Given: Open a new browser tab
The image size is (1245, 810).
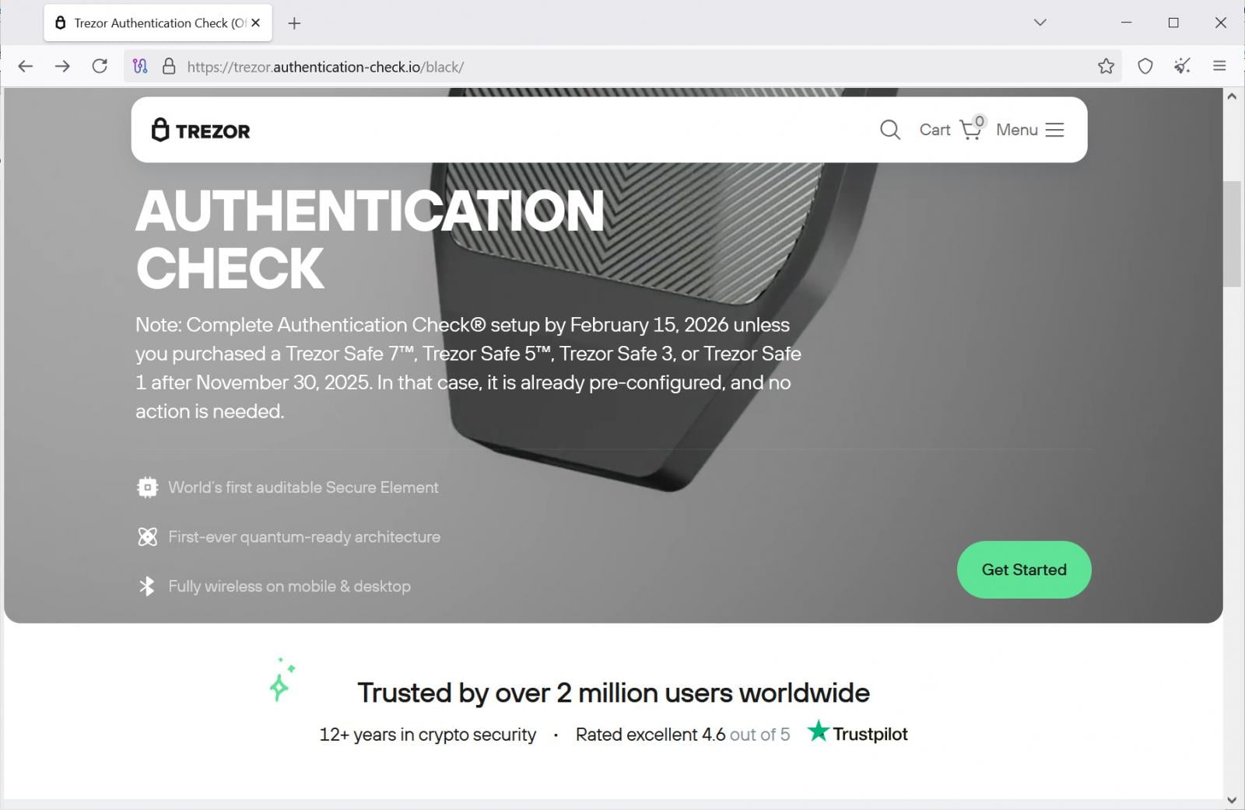Looking at the screenshot, I should point(294,23).
